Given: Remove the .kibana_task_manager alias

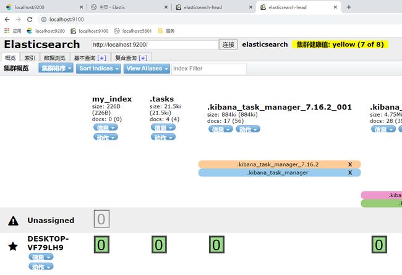Looking at the screenshot, I should click(350, 173).
